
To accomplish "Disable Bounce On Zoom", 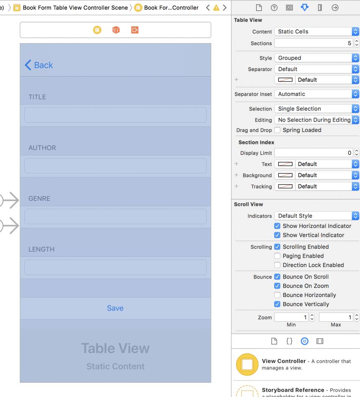I will tap(277, 286).
